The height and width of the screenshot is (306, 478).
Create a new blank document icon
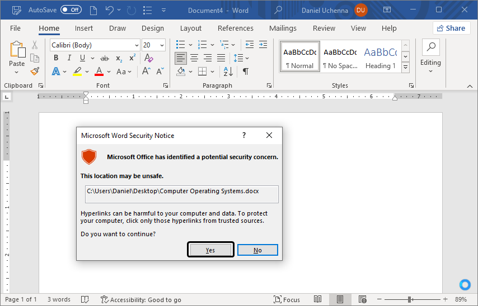tap(93, 11)
